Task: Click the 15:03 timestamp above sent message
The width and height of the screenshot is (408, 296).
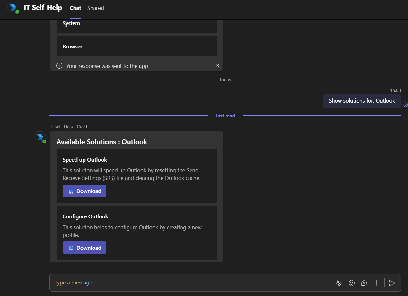Action: tap(395, 90)
